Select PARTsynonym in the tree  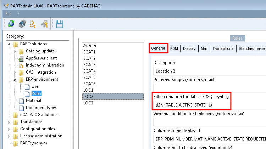pos(34,143)
